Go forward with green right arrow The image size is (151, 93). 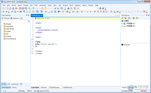click(x=6, y=12)
